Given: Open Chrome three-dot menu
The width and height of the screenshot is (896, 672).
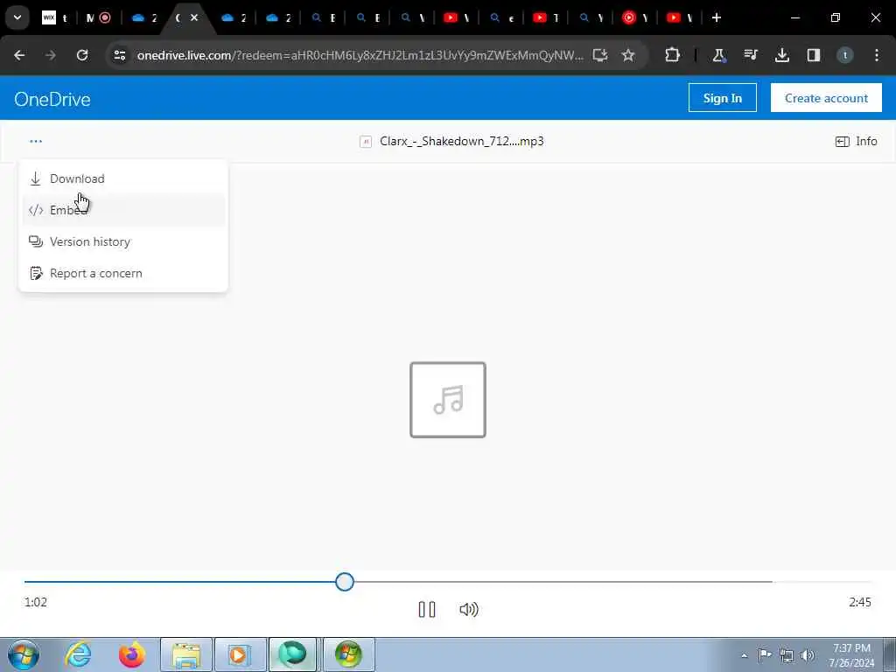Looking at the screenshot, I should 877,55.
